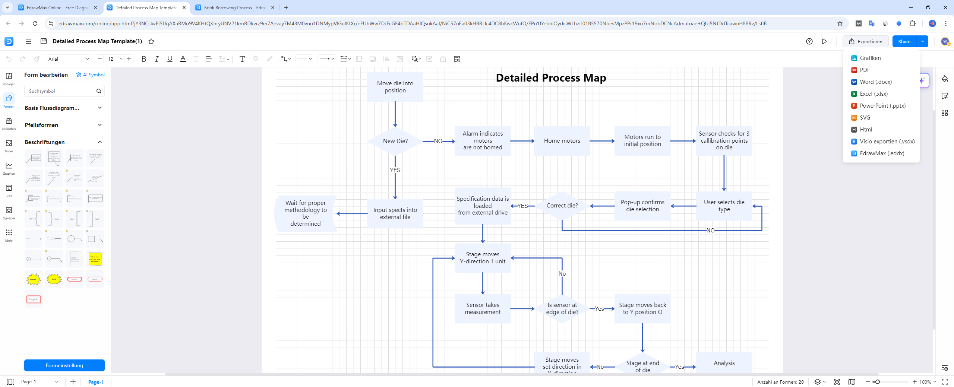Click the undo arrow icon
The width and height of the screenshot is (954, 387).
[x=9, y=59]
